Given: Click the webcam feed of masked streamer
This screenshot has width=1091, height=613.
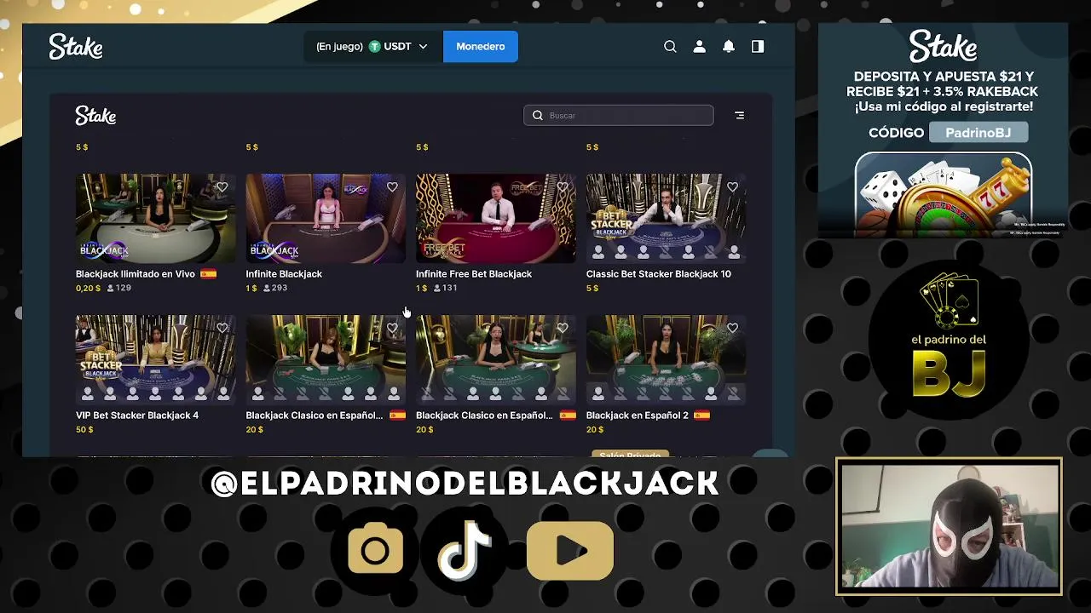Looking at the screenshot, I should coord(950,526).
